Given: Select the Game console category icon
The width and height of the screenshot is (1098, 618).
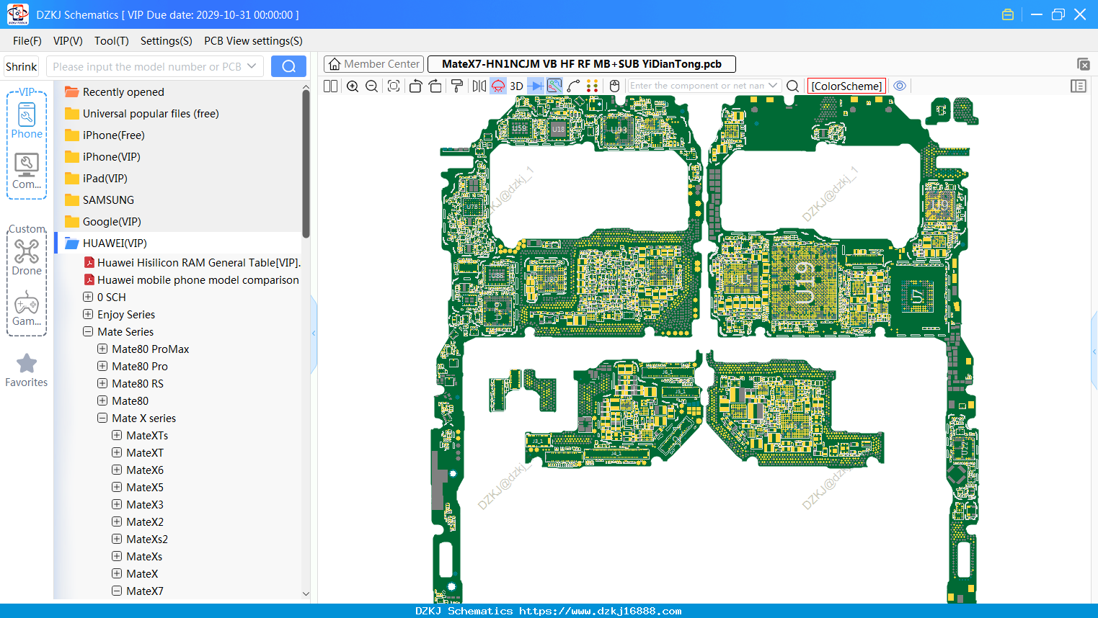Looking at the screenshot, I should pyautogui.click(x=27, y=308).
